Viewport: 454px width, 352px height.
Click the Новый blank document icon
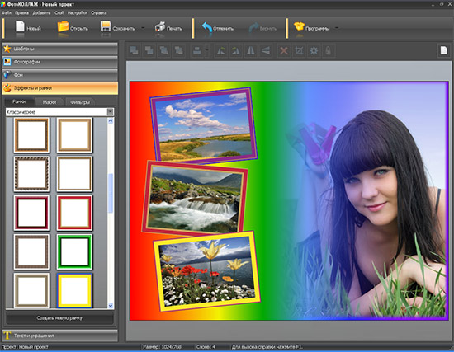pos(20,26)
